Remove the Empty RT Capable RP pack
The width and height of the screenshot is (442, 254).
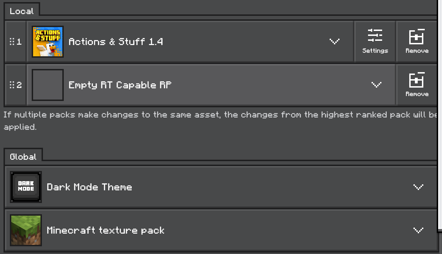point(417,85)
